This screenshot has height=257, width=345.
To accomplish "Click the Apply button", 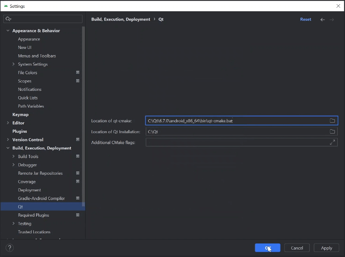I will pos(326,248).
